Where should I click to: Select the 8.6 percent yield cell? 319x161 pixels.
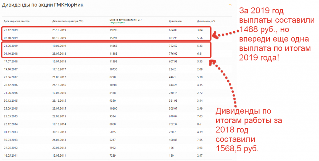tap(199, 124)
